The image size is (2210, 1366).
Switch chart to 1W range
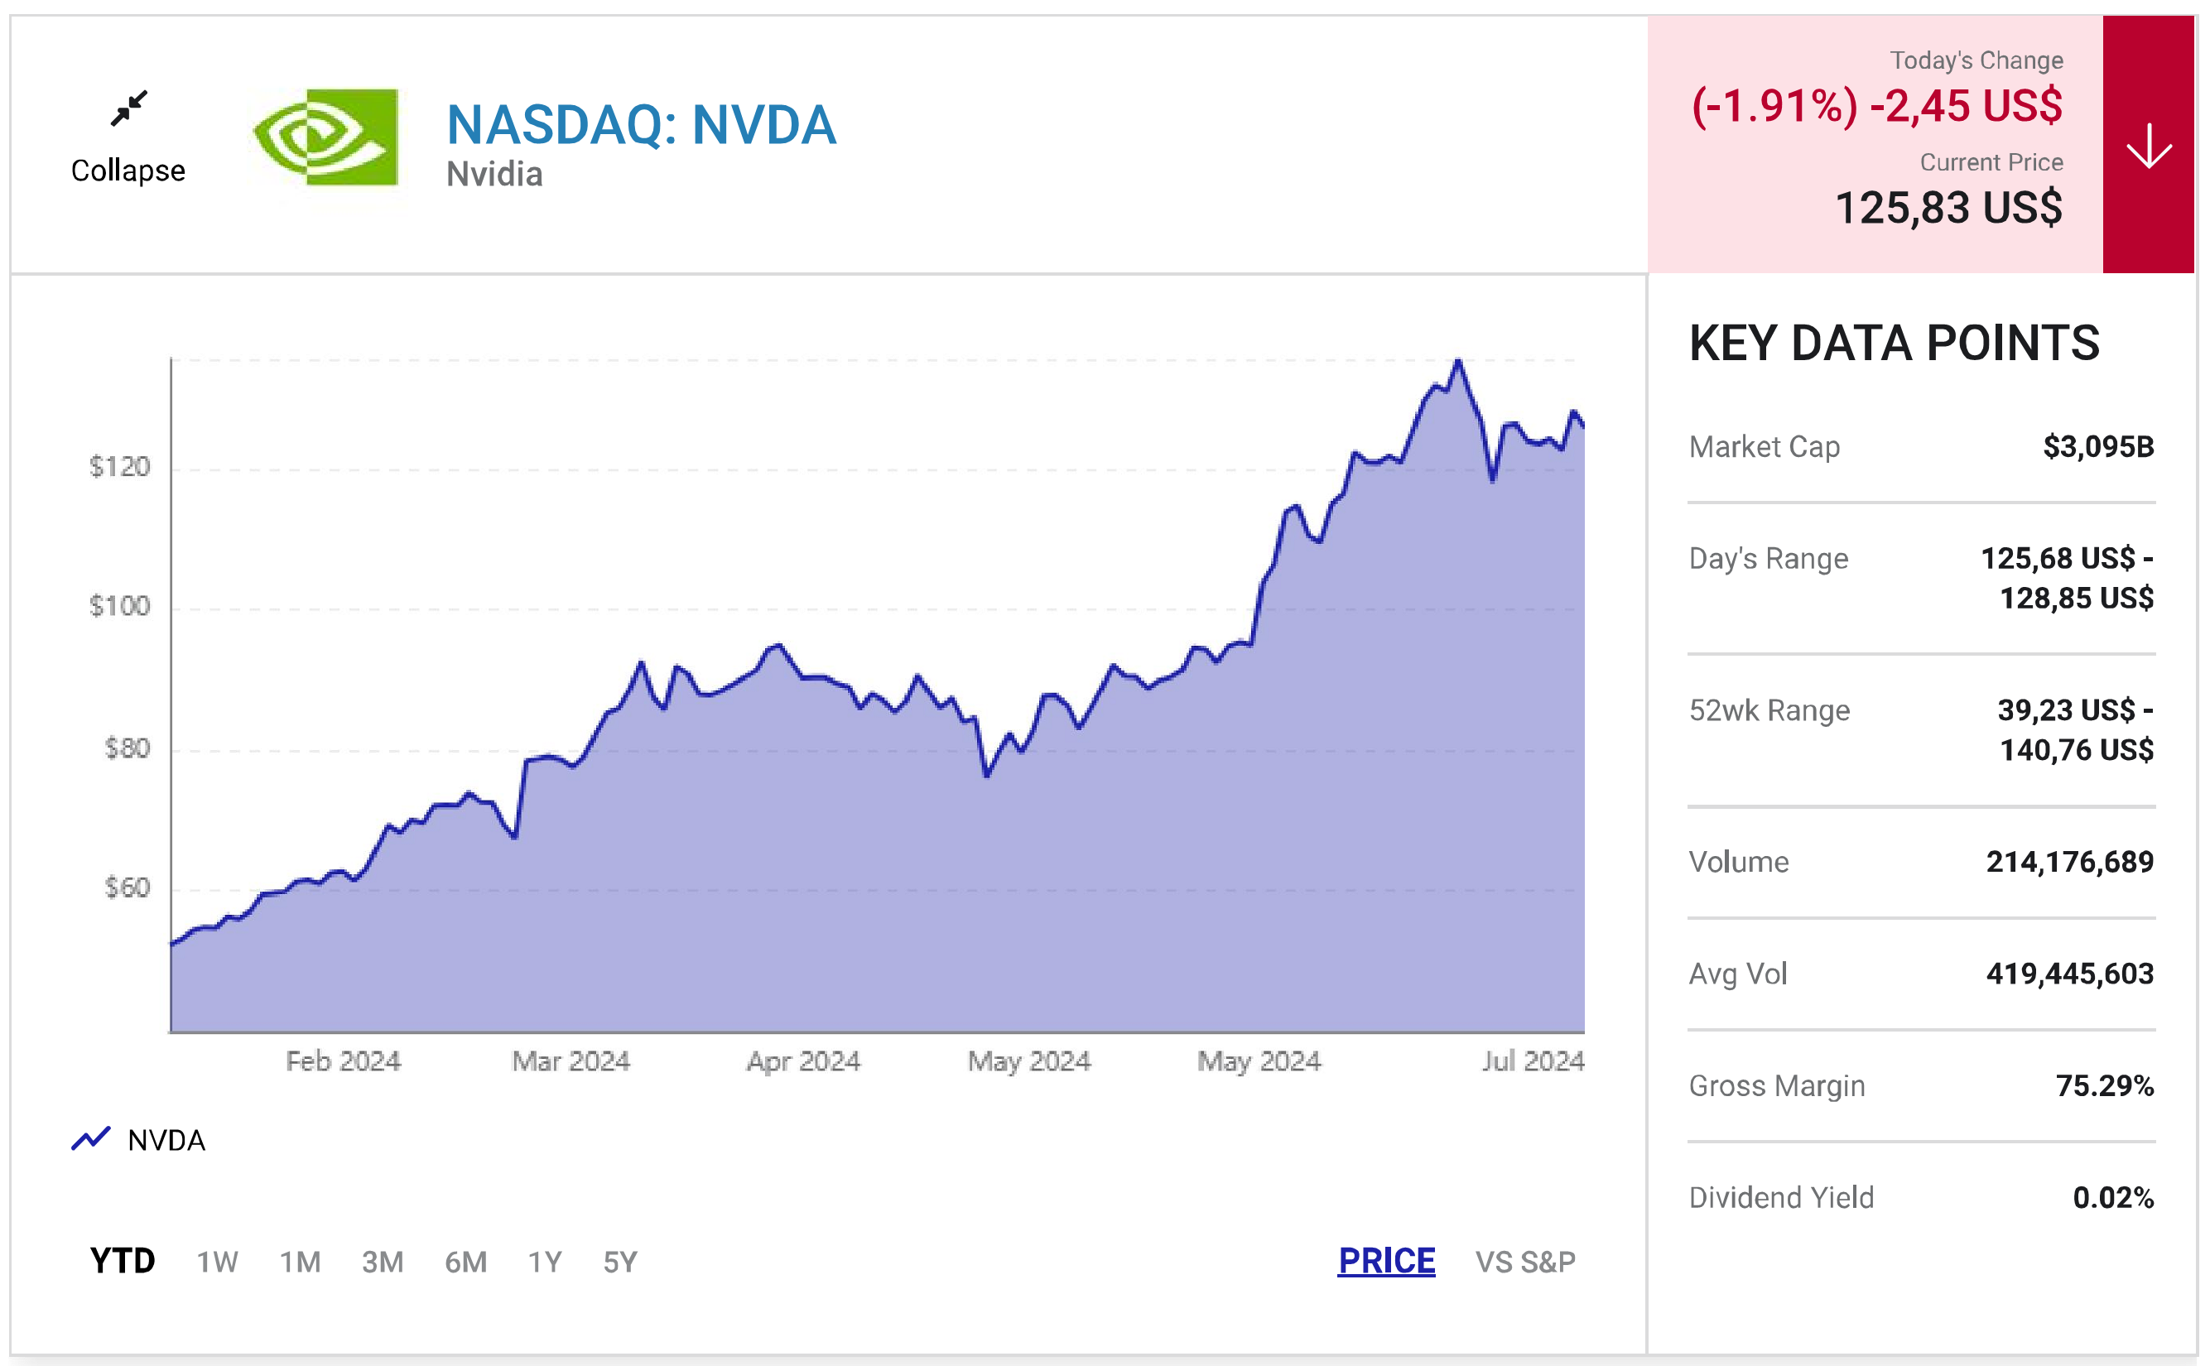217,1263
